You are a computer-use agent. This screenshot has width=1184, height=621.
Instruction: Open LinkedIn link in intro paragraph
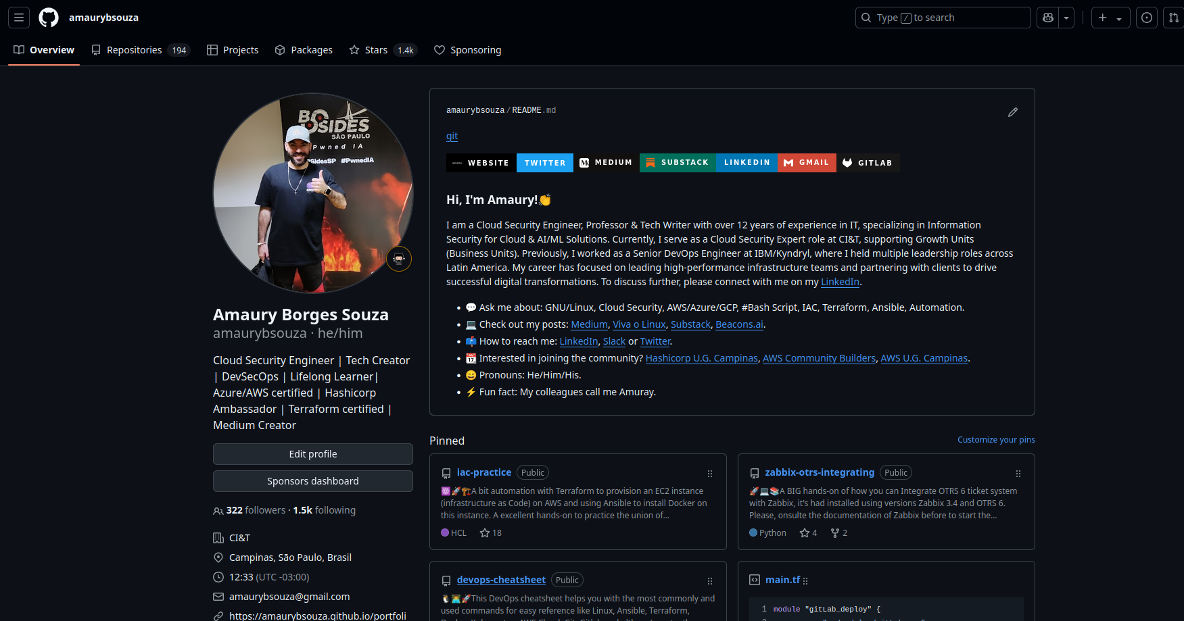point(840,282)
